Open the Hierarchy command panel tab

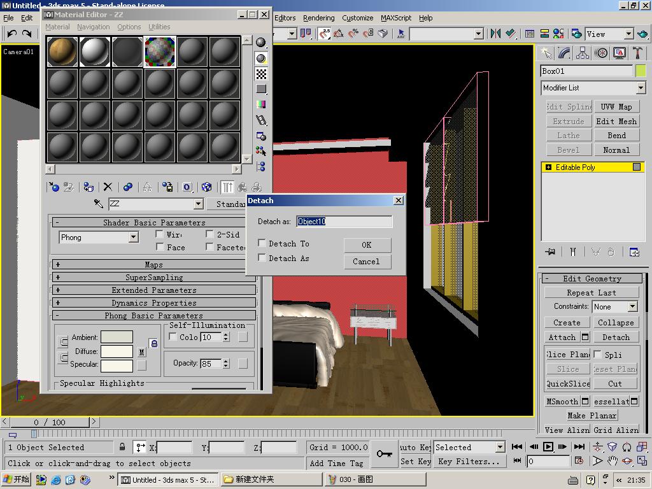(583, 53)
